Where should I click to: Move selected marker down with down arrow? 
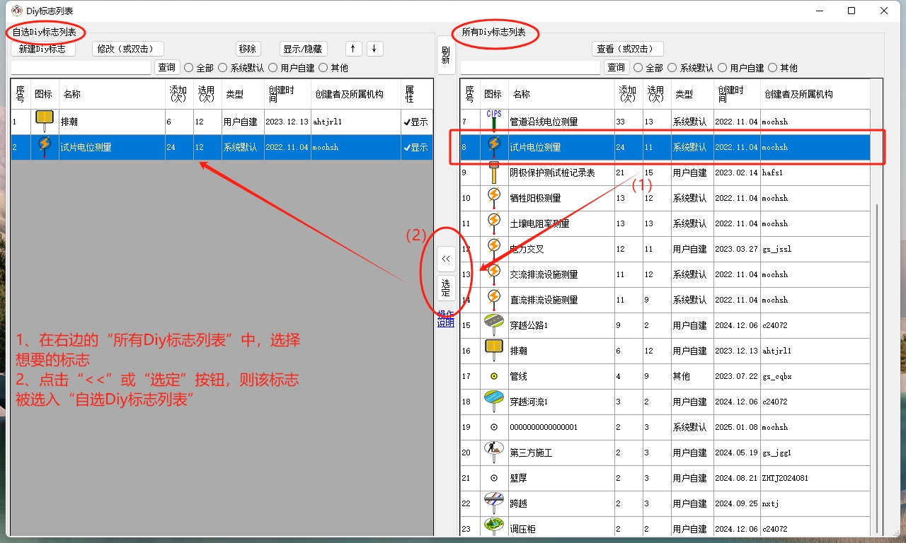pos(375,49)
